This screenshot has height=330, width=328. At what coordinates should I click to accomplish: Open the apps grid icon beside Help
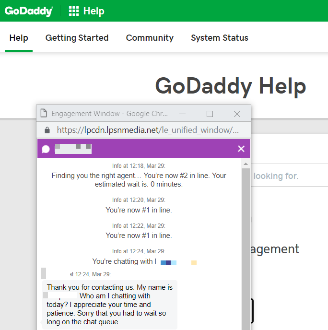(x=74, y=11)
